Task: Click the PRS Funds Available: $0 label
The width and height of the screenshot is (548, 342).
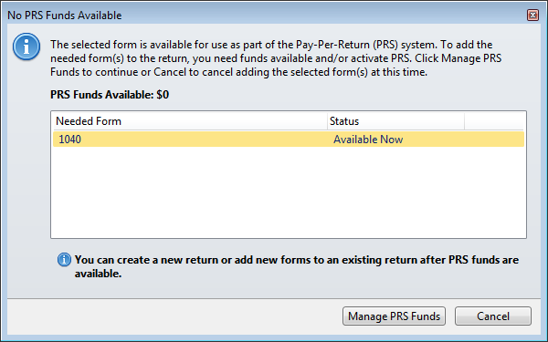Action: point(110,95)
